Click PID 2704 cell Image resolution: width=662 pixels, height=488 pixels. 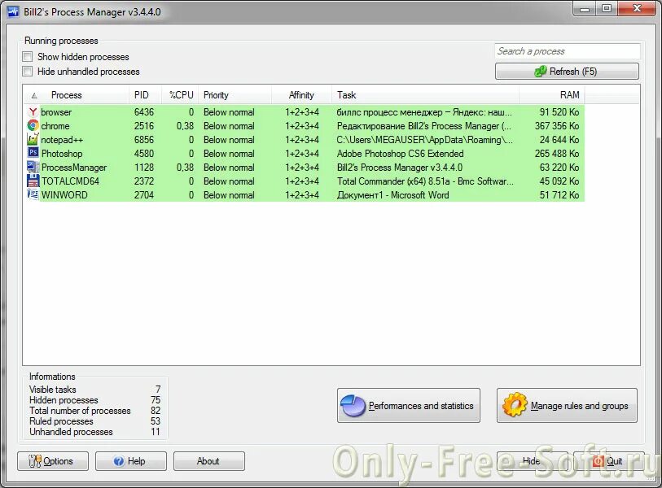click(144, 195)
